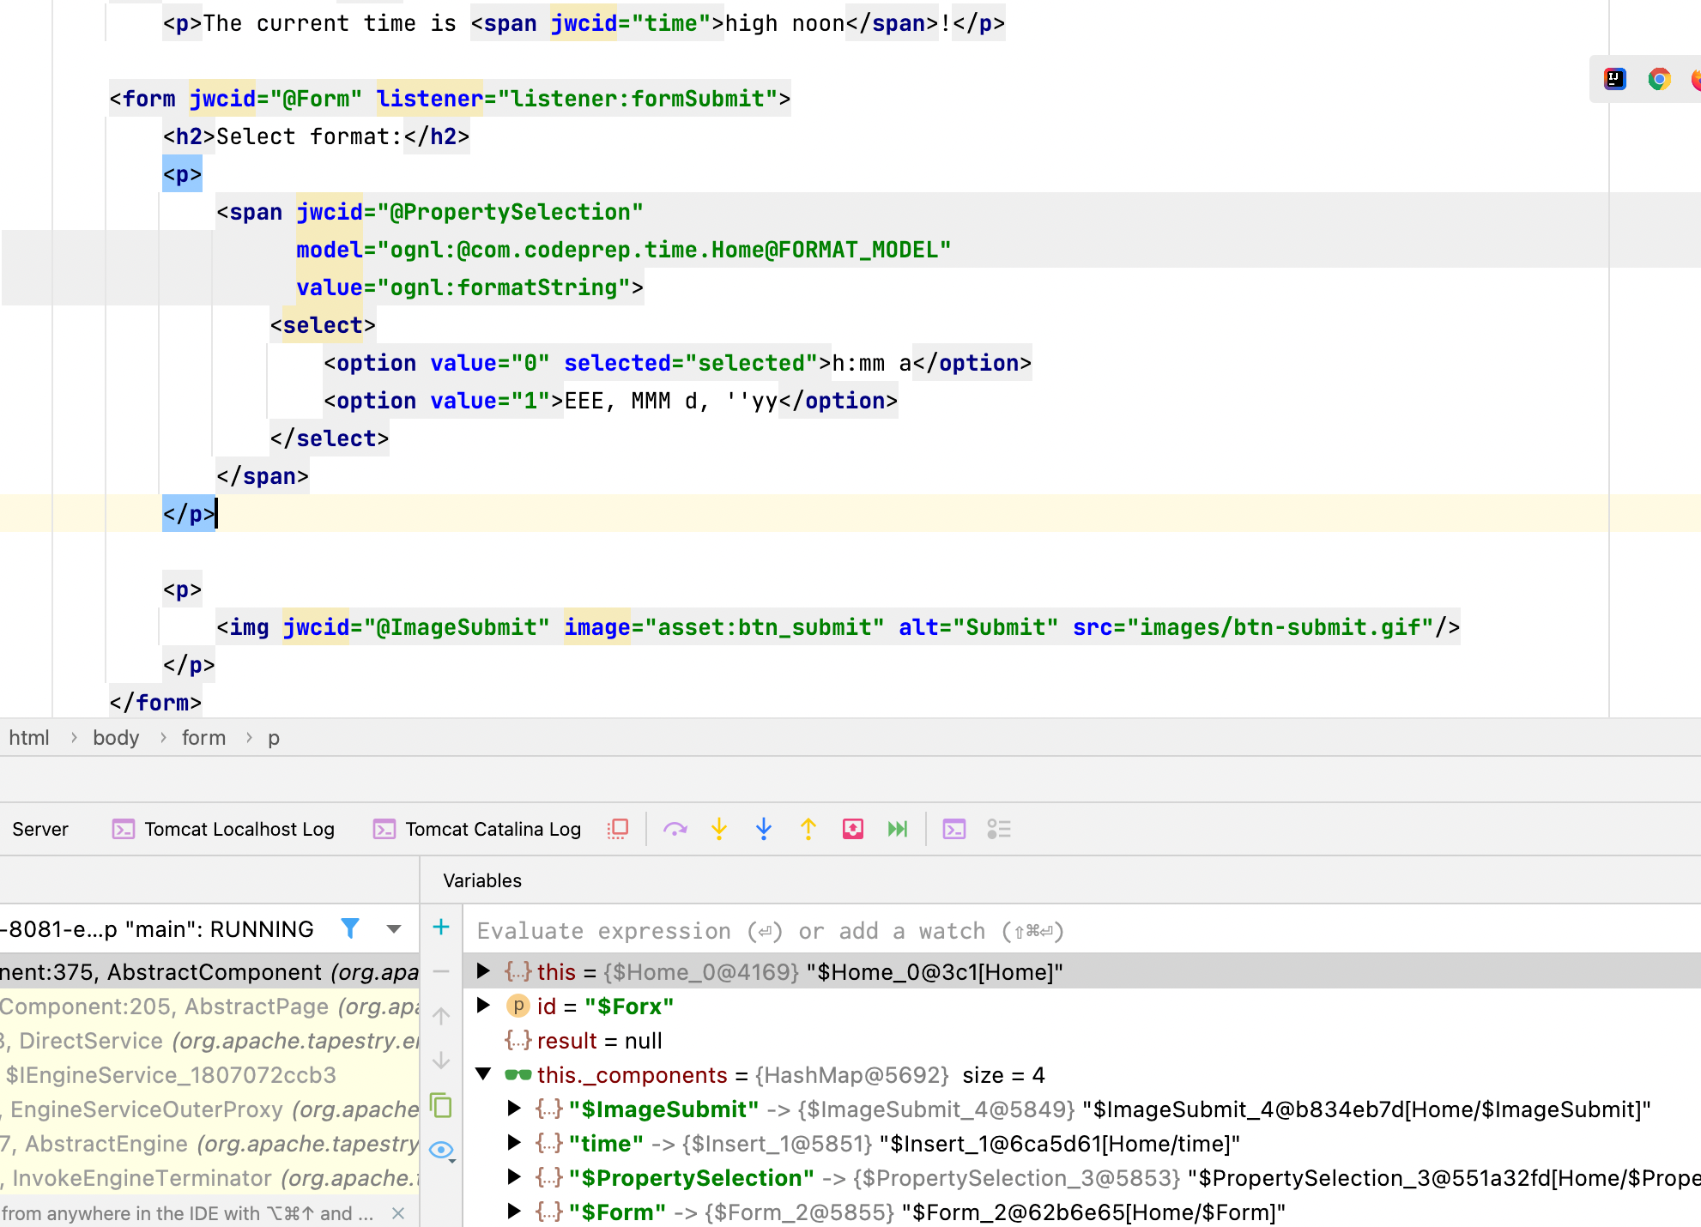Open preview in IntelliJ built-in browser icon
Screen dimensions: 1701x1227
tap(1615, 80)
